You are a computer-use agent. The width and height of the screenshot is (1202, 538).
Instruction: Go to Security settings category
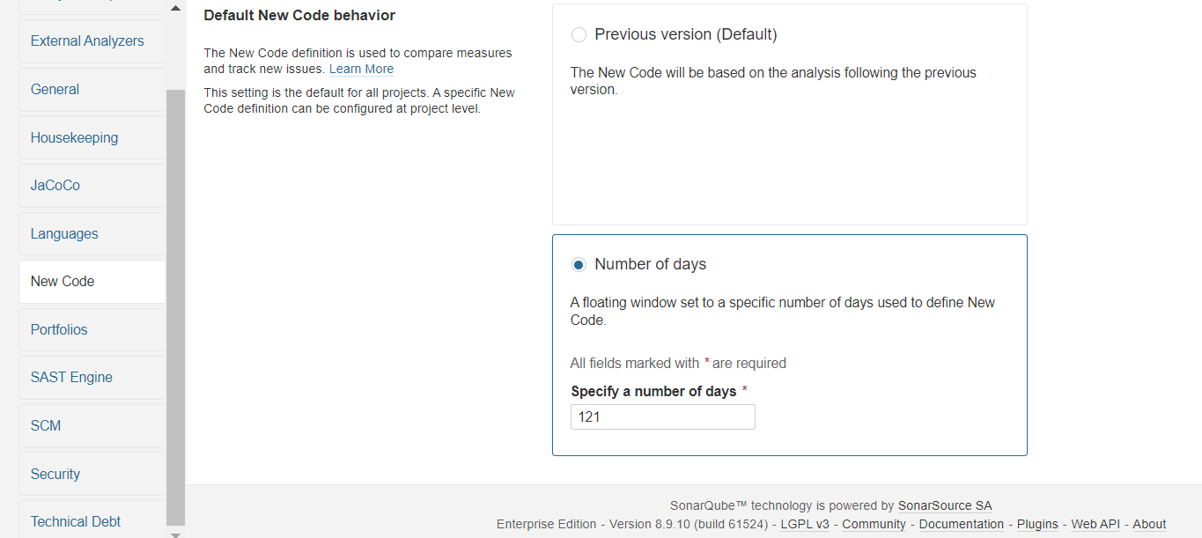(x=55, y=475)
